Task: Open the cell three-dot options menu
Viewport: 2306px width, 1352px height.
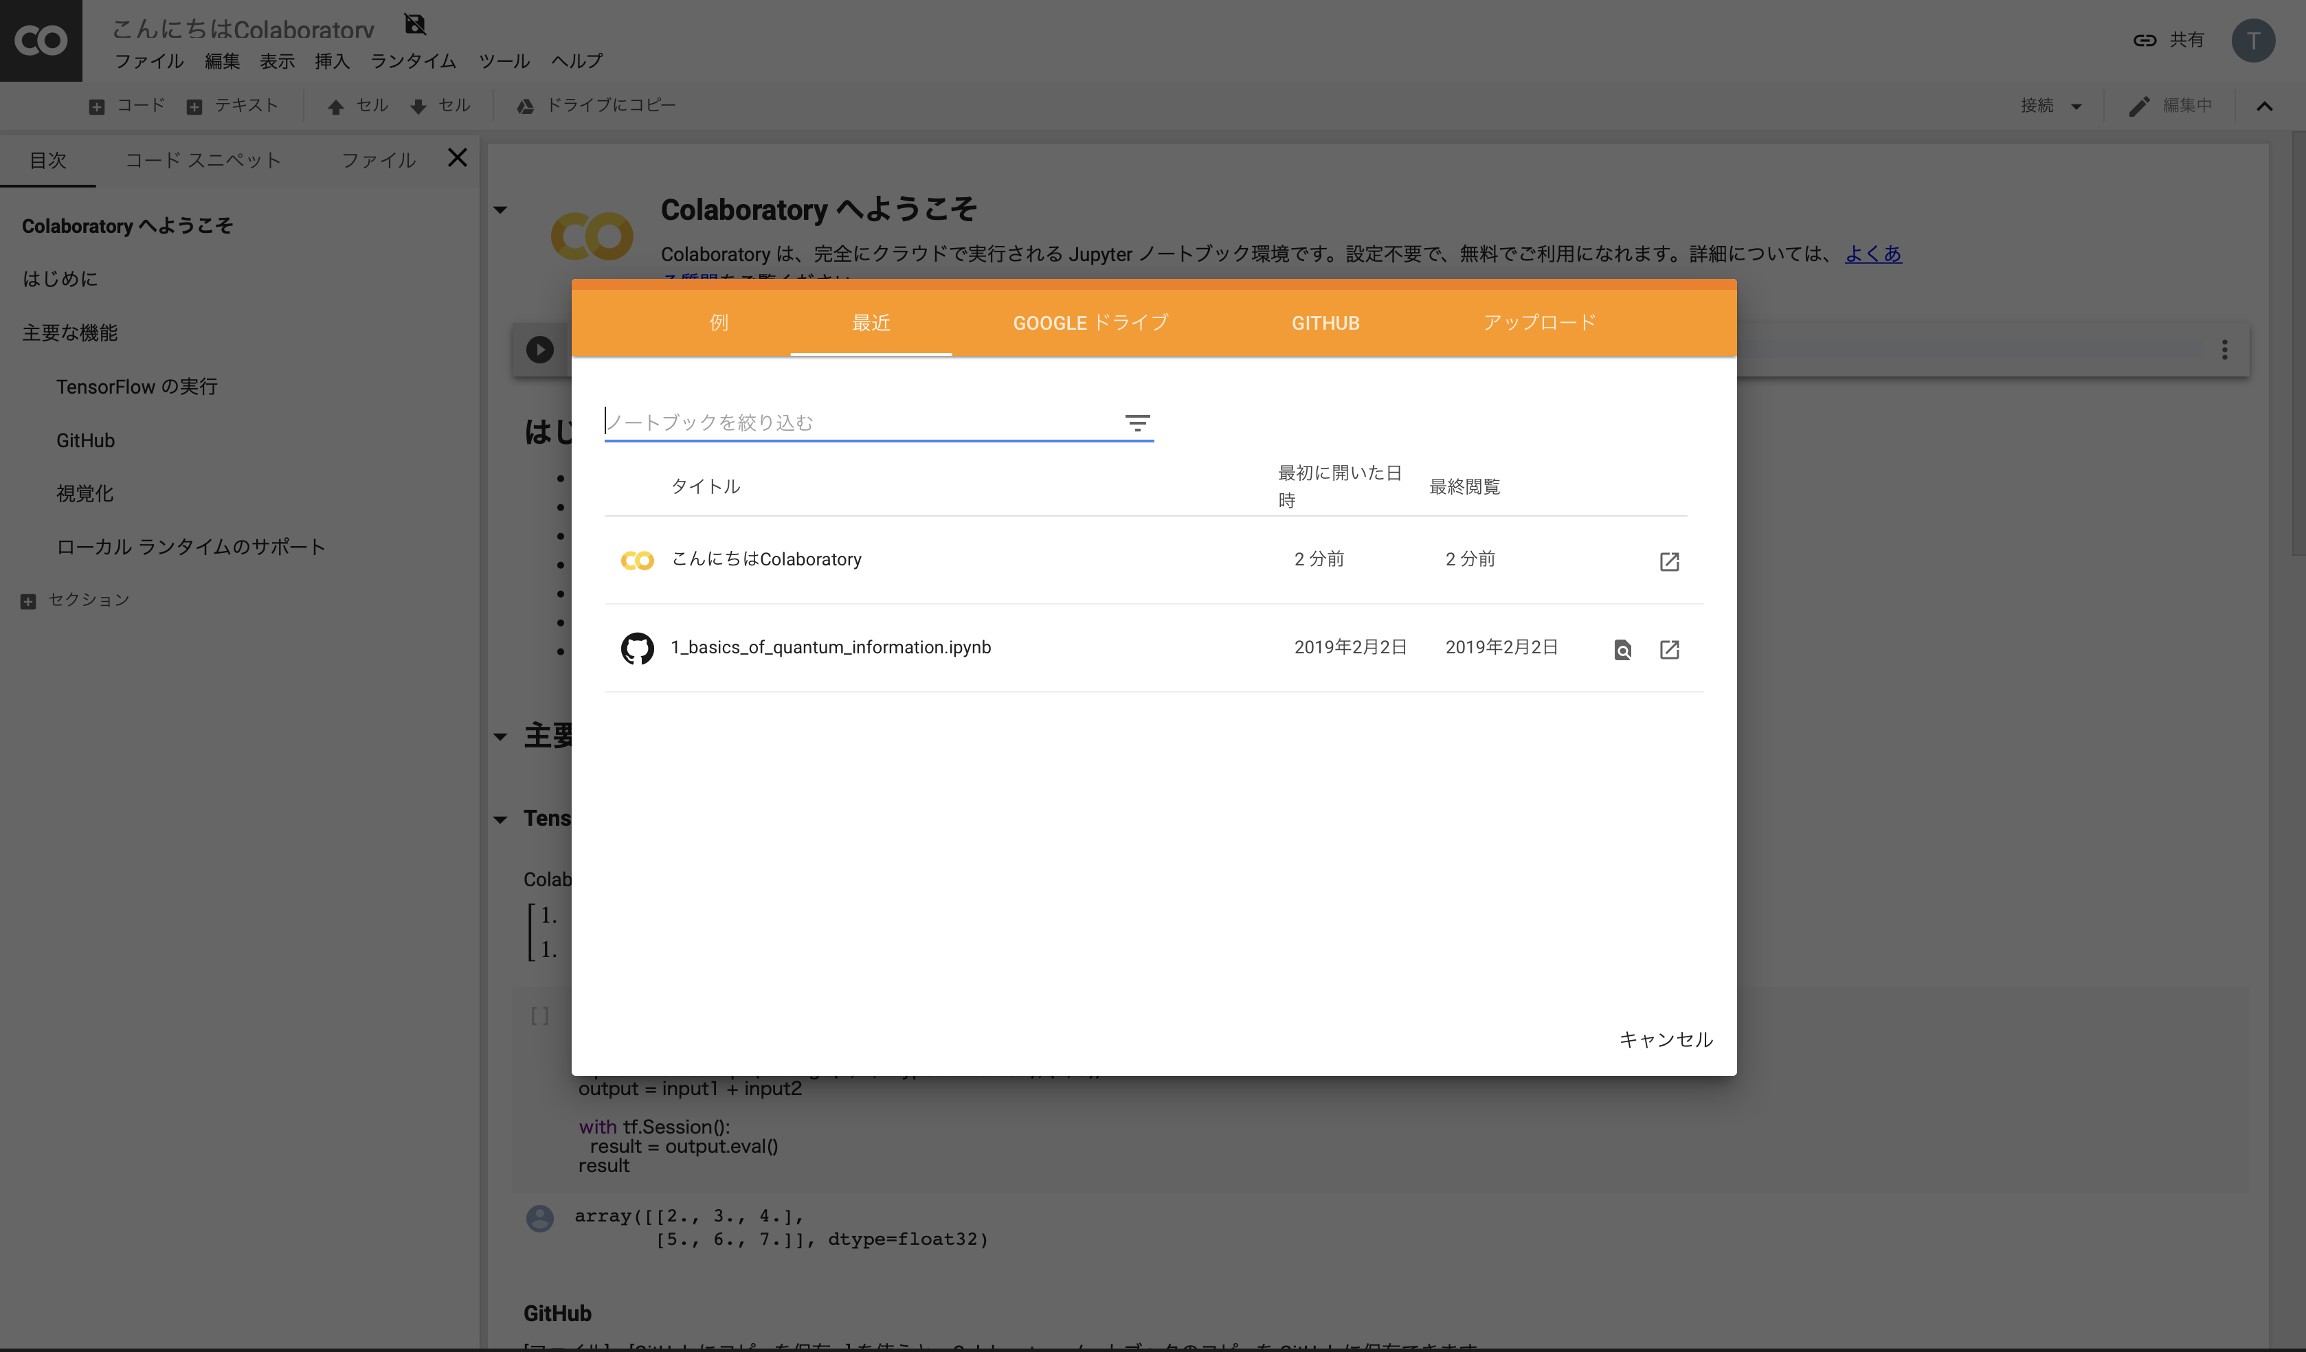Action: (2224, 350)
